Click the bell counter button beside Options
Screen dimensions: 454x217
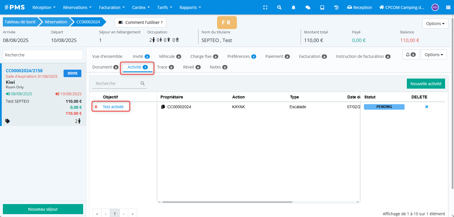pos(410,55)
